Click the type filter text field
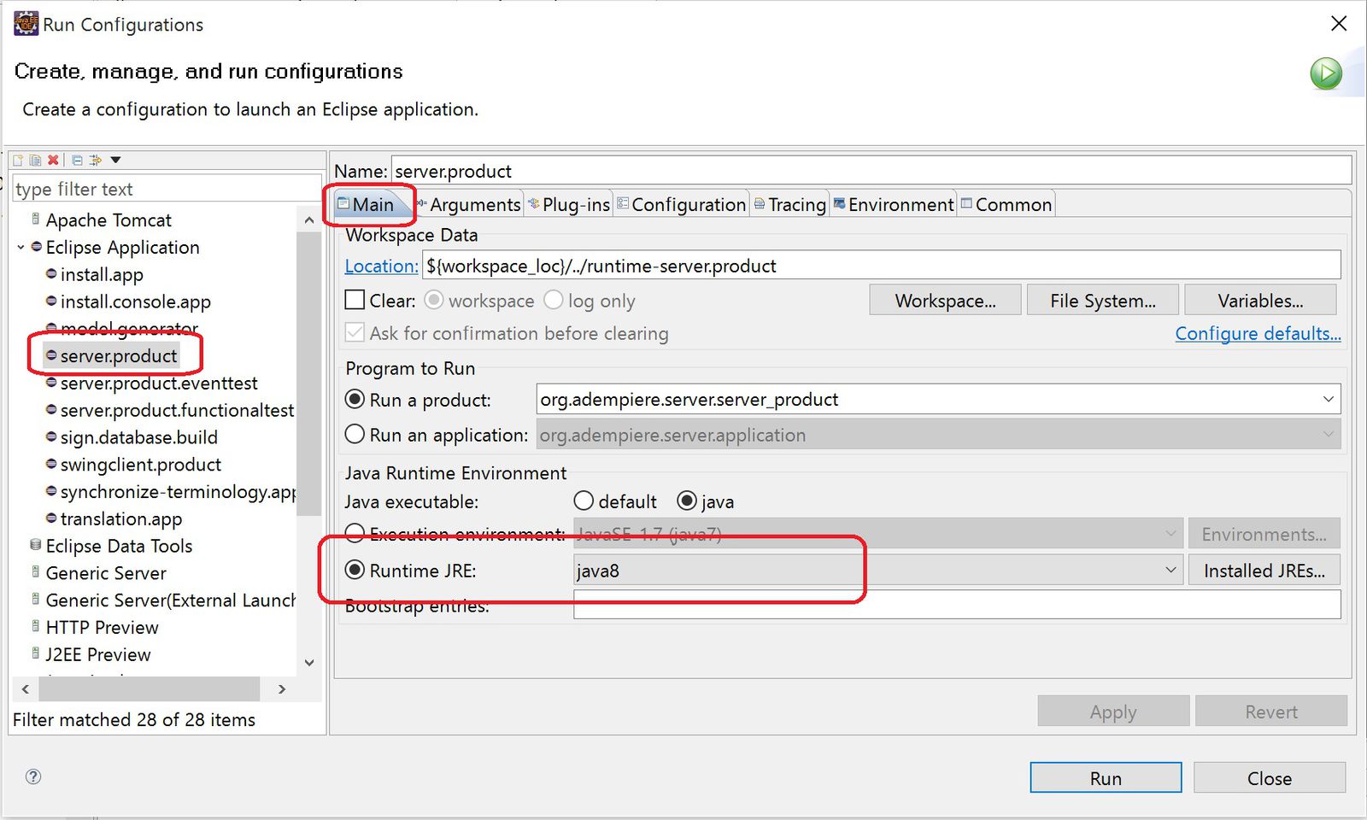The image size is (1367, 820). 167,190
